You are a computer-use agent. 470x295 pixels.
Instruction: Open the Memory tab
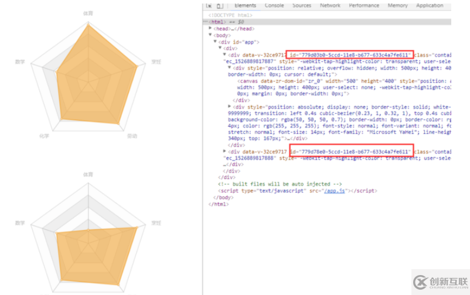[397, 5]
